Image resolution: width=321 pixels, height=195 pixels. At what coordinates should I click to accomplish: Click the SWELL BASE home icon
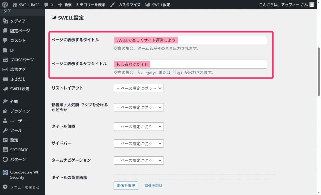point(14,4)
